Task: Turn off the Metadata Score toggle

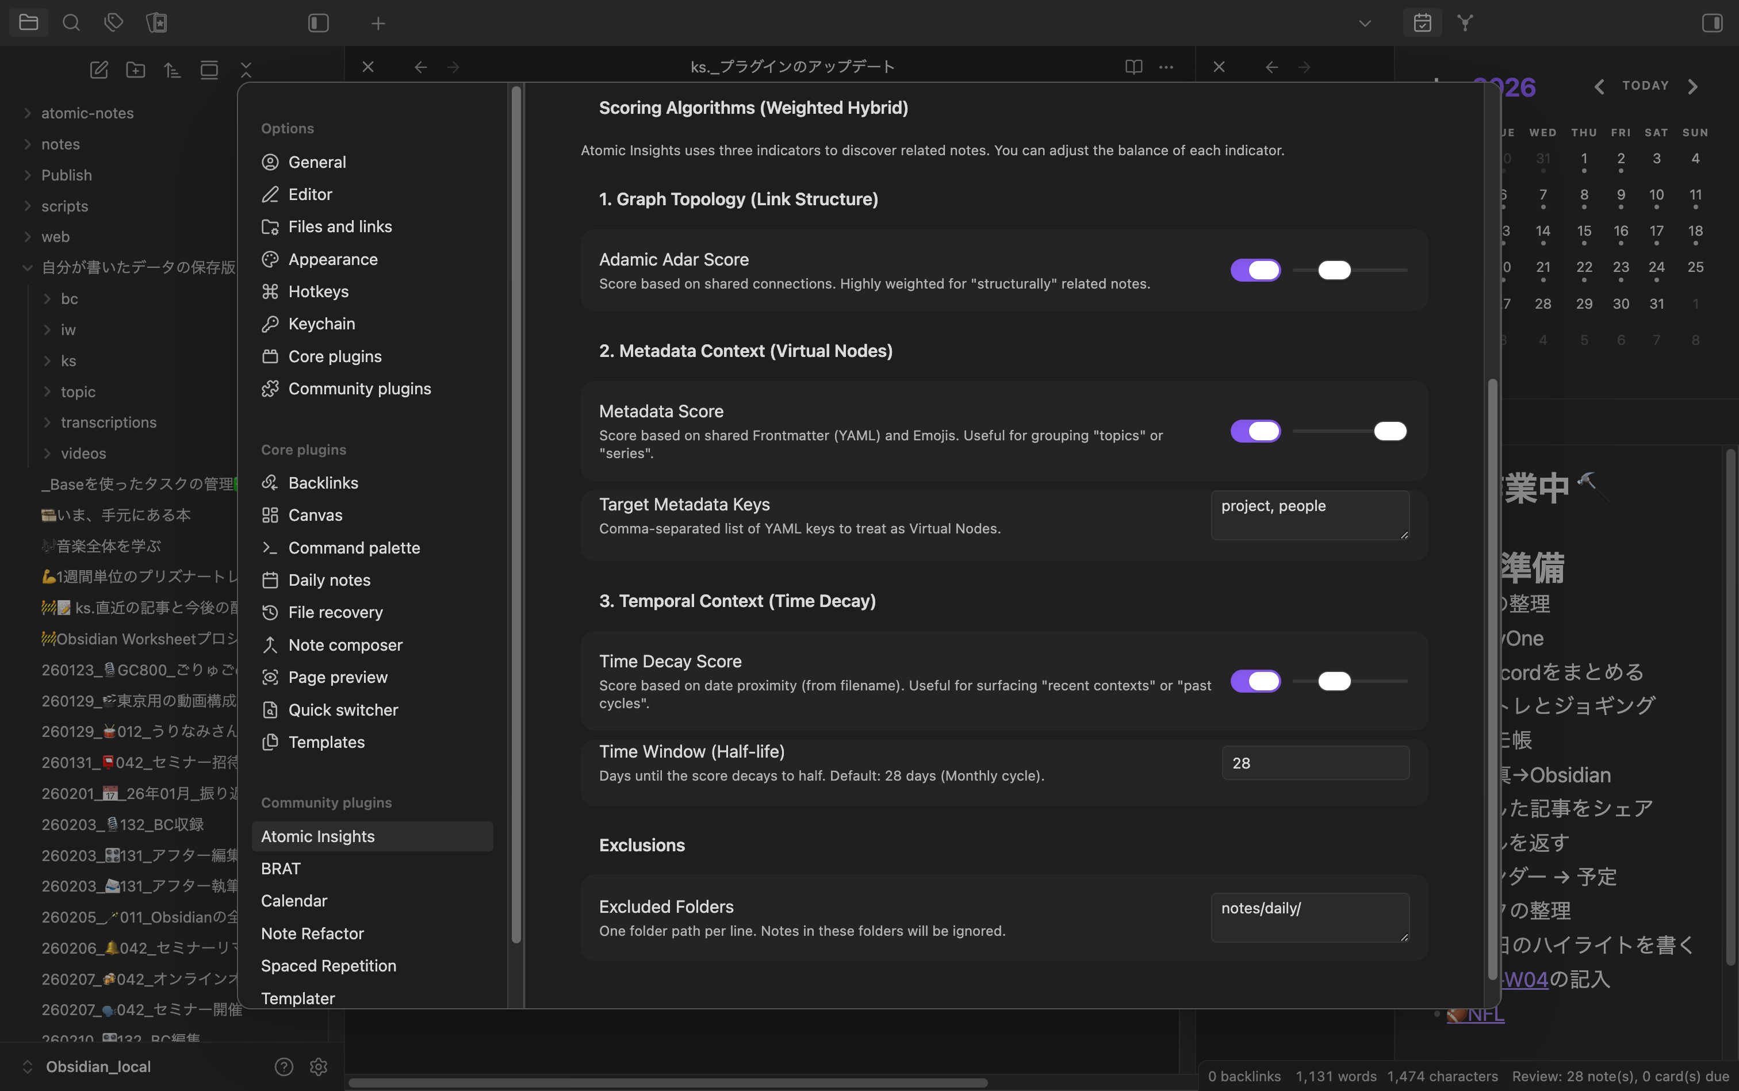Action: point(1255,432)
